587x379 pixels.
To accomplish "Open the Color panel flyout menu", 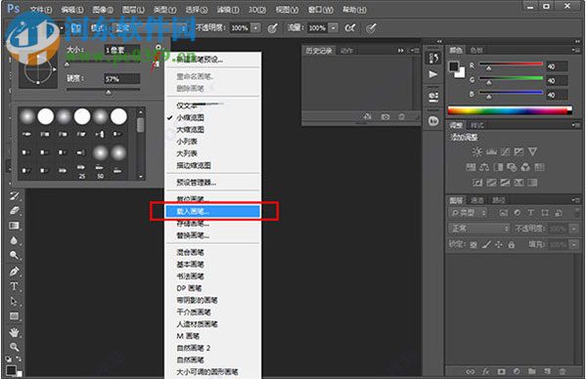I will tap(576, 50).
